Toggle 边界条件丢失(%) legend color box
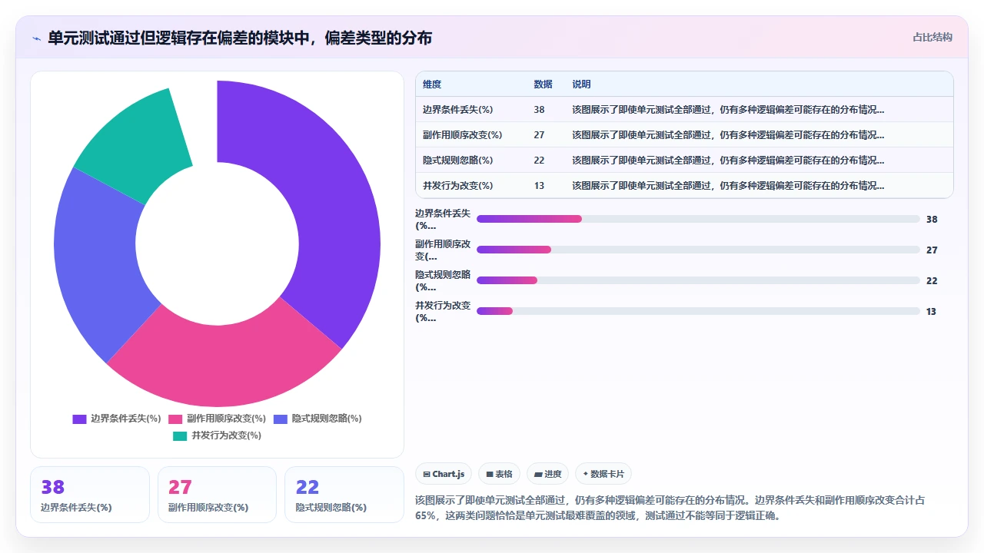Screen dimensions: 984x553 79,419
